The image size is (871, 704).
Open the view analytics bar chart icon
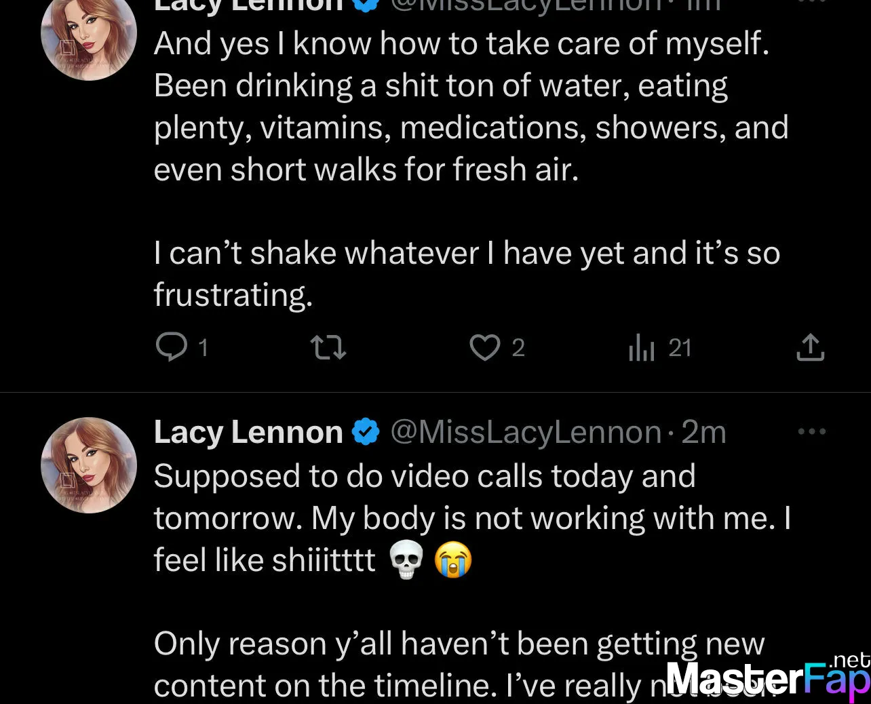[x=641, y=349]
